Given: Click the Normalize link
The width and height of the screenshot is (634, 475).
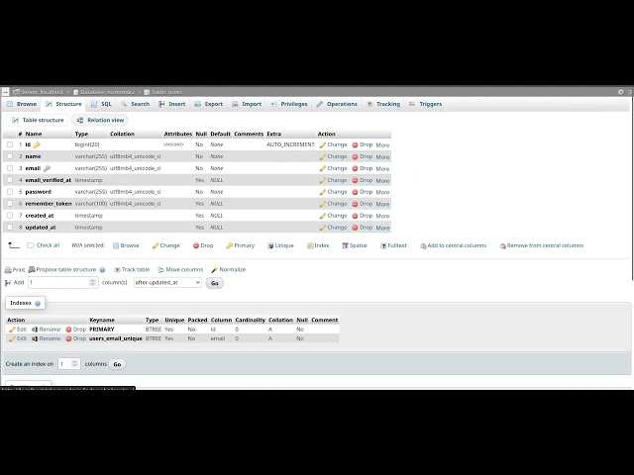Looking at the screenshot, I should tap(229, 269).
